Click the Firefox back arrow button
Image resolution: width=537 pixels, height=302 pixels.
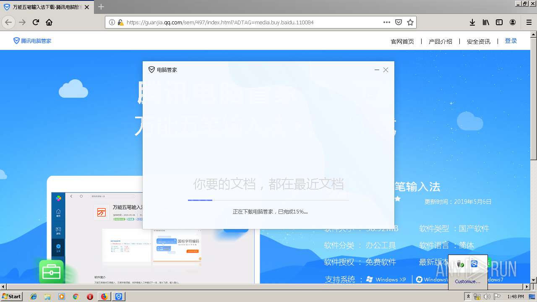[x=8, y=22]
